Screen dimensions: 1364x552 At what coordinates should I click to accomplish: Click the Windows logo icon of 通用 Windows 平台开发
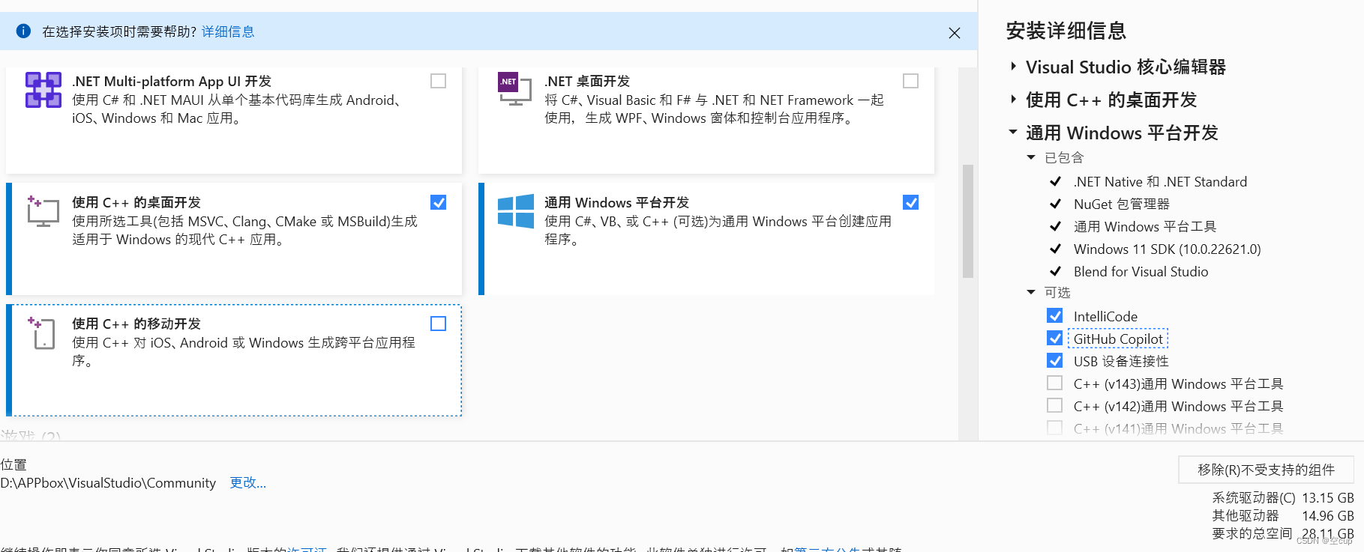pos(516,210)
